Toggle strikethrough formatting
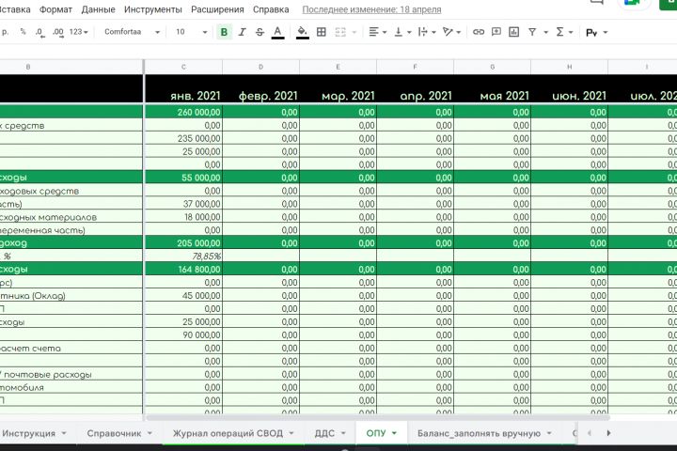Screen dimensions: 677x451 point(260,32)
